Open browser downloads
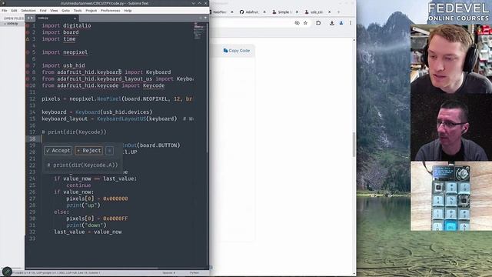This screenshot has width=492, height=277. [x=331, y=23]
